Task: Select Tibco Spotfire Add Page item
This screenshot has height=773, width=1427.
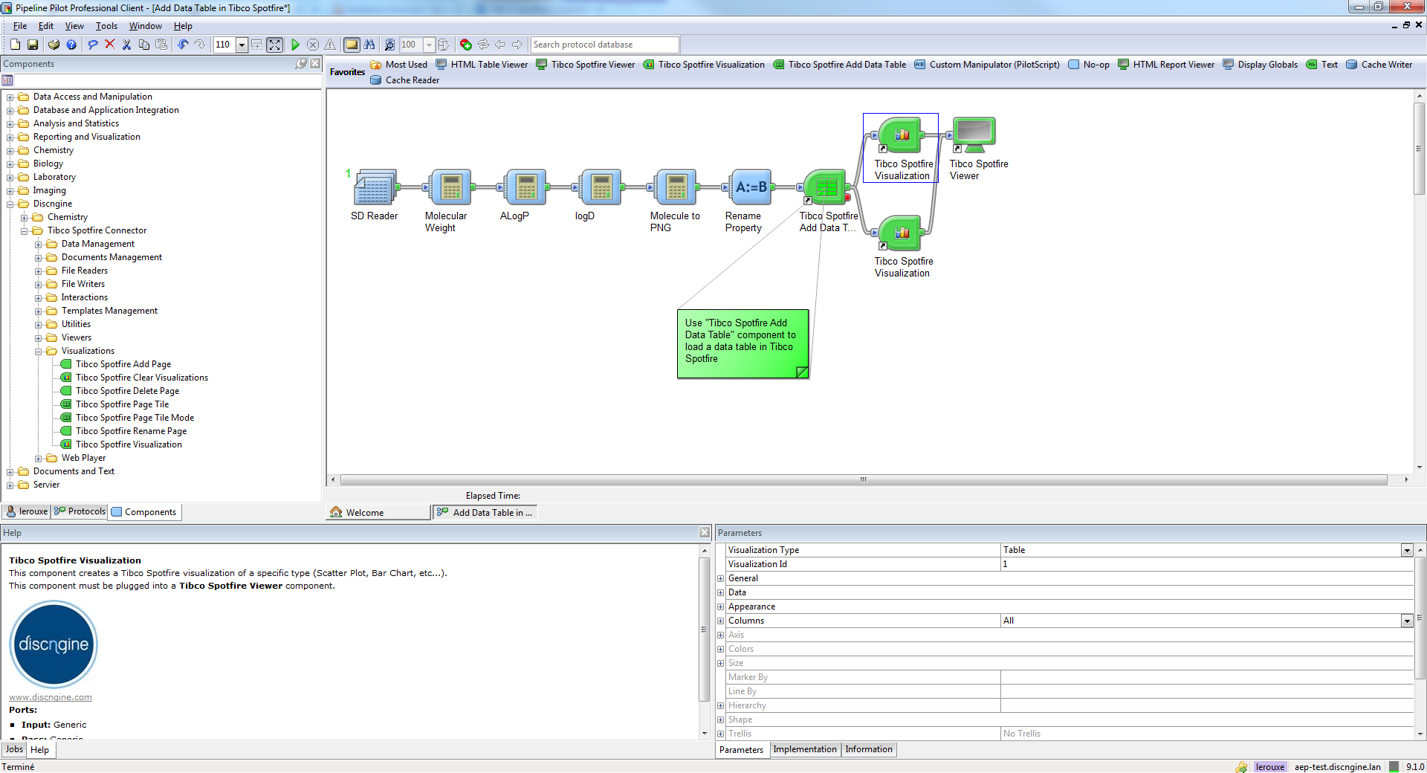Action: click(x=123, y=364)
